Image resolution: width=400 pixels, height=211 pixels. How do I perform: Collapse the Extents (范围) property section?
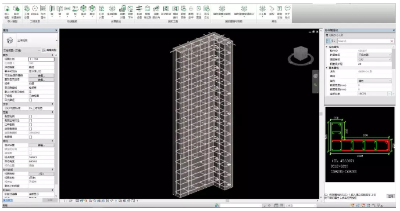(52, 112)
